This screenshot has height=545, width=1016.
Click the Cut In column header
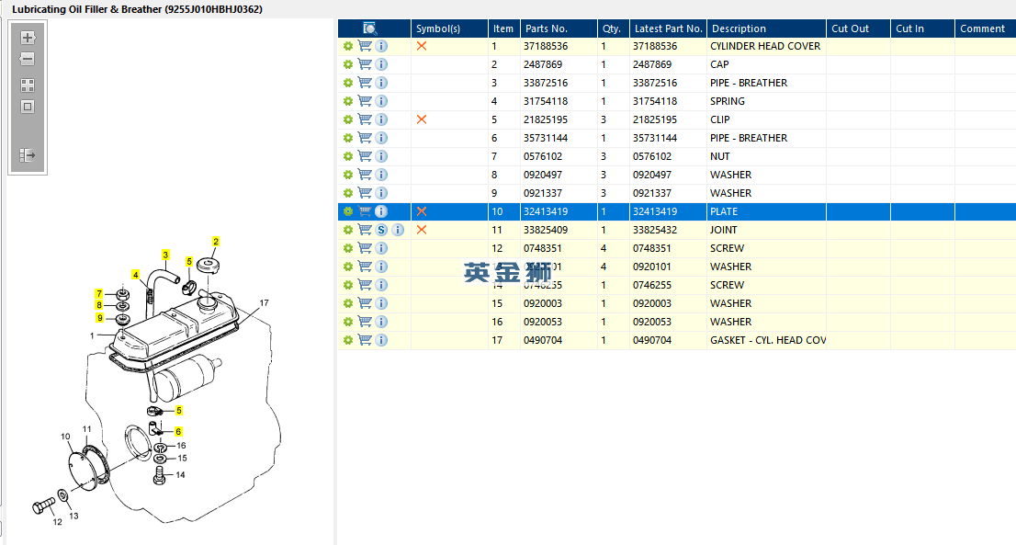click(x=922, y=28)
